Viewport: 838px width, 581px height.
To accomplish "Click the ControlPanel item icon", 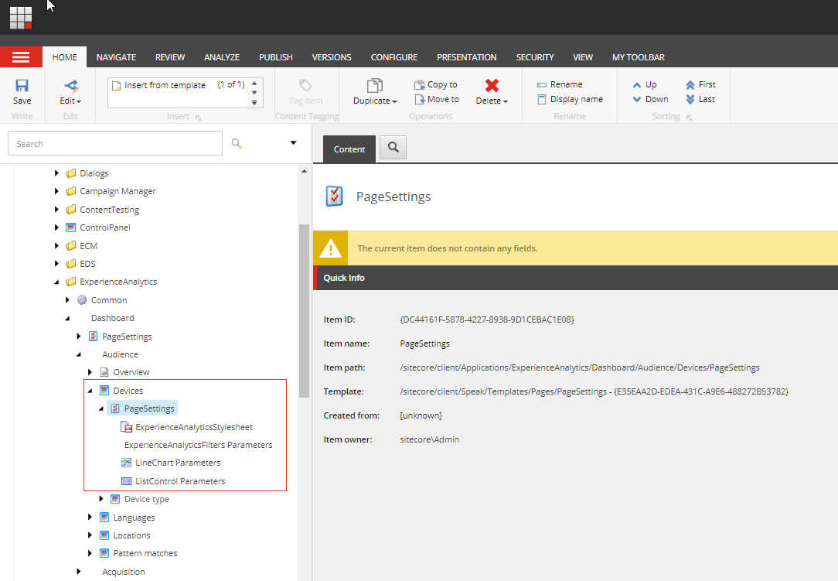I will click(x=70, y=227).
